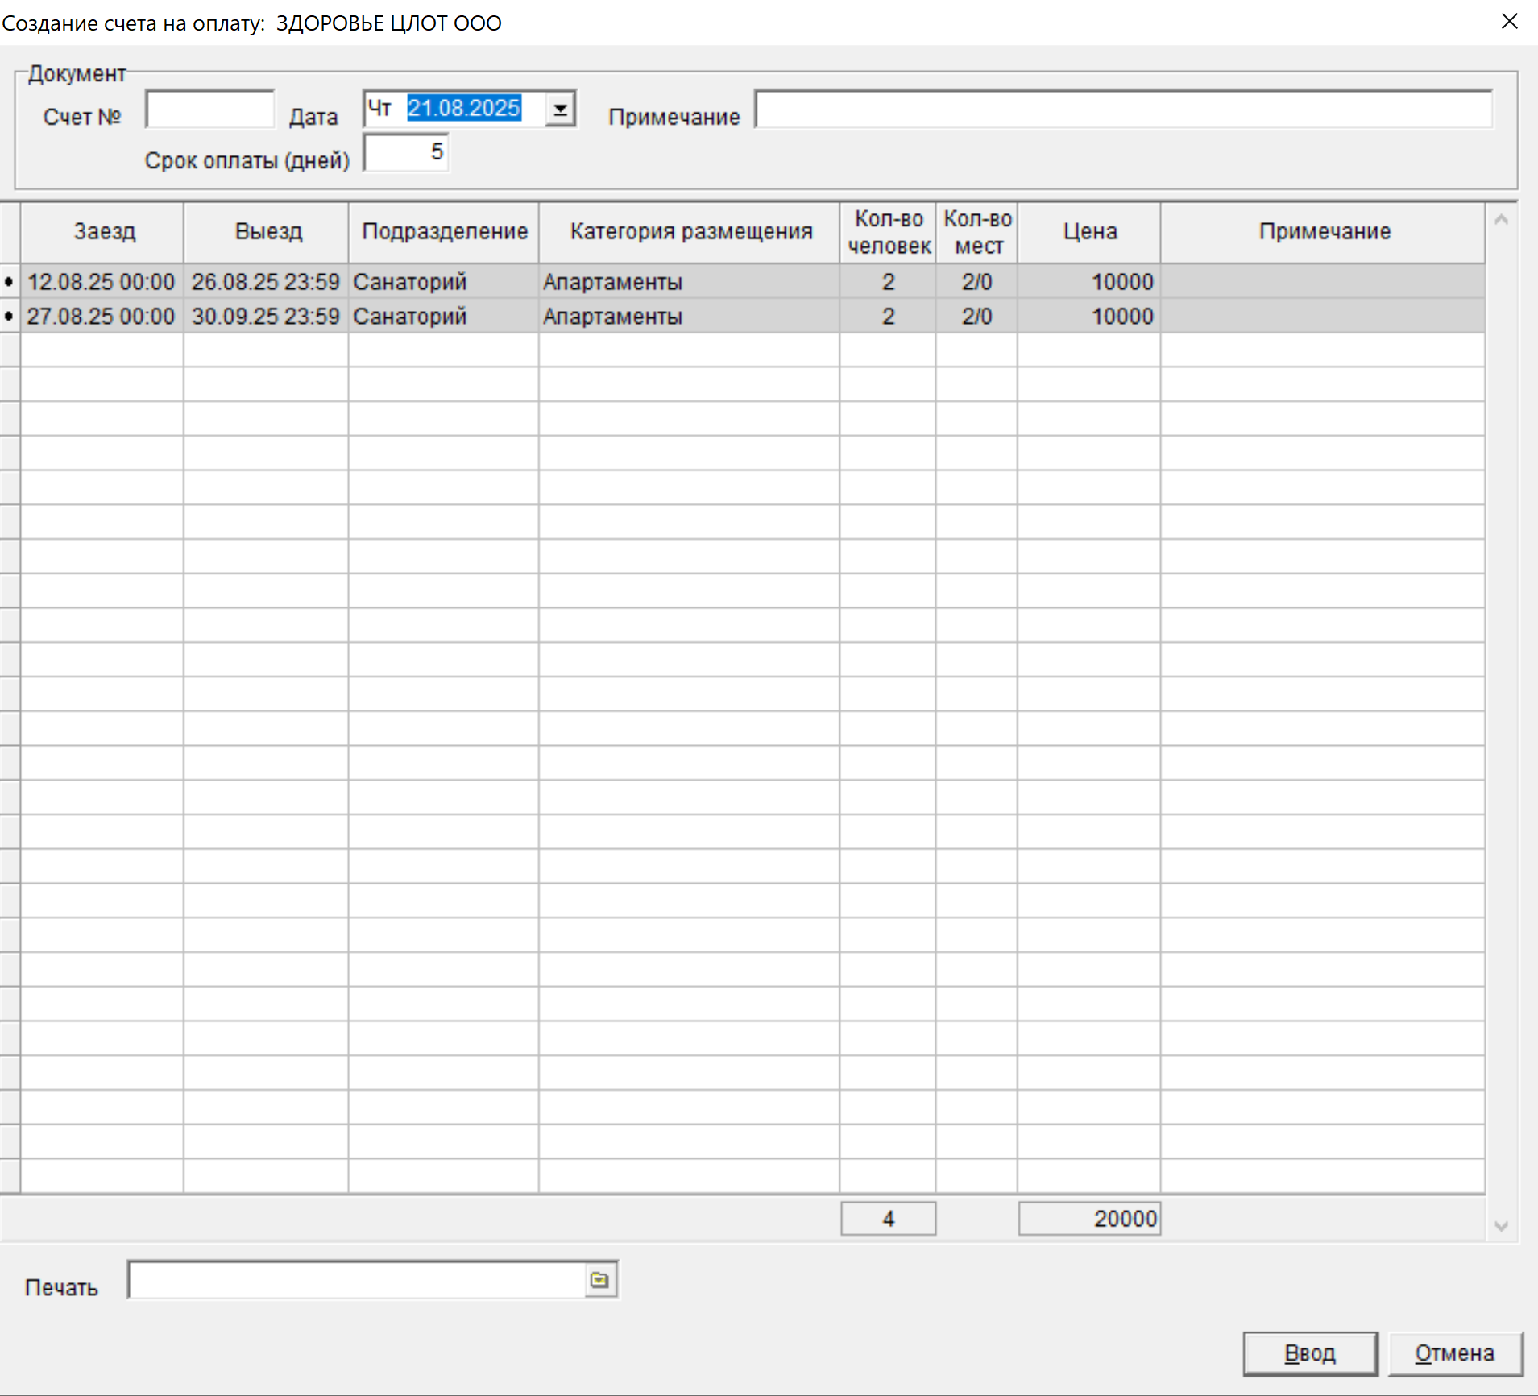
Task: Click the document Примечание text field
Action: coord(1123,110)
